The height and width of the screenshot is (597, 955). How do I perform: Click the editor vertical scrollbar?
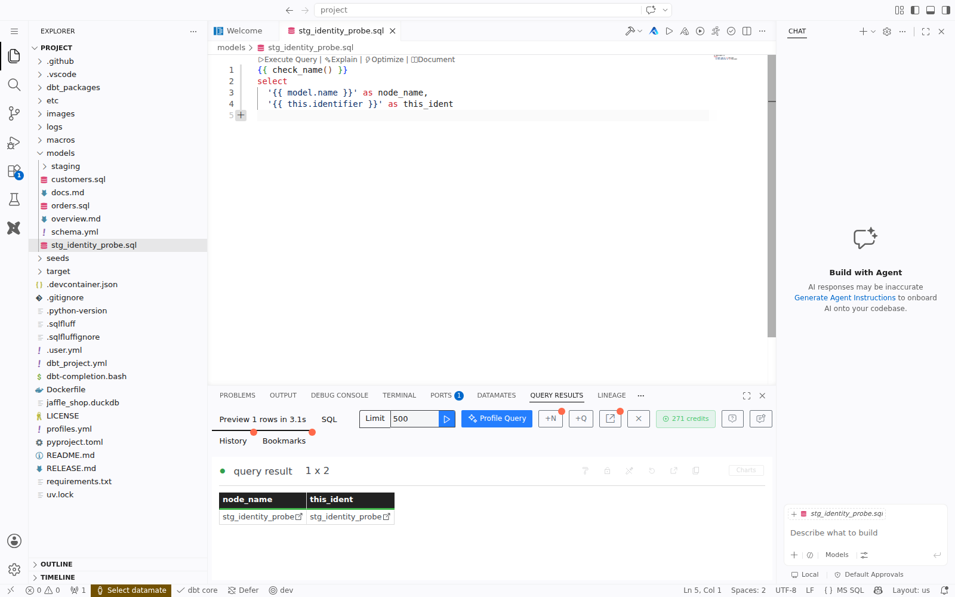(771, 196)
